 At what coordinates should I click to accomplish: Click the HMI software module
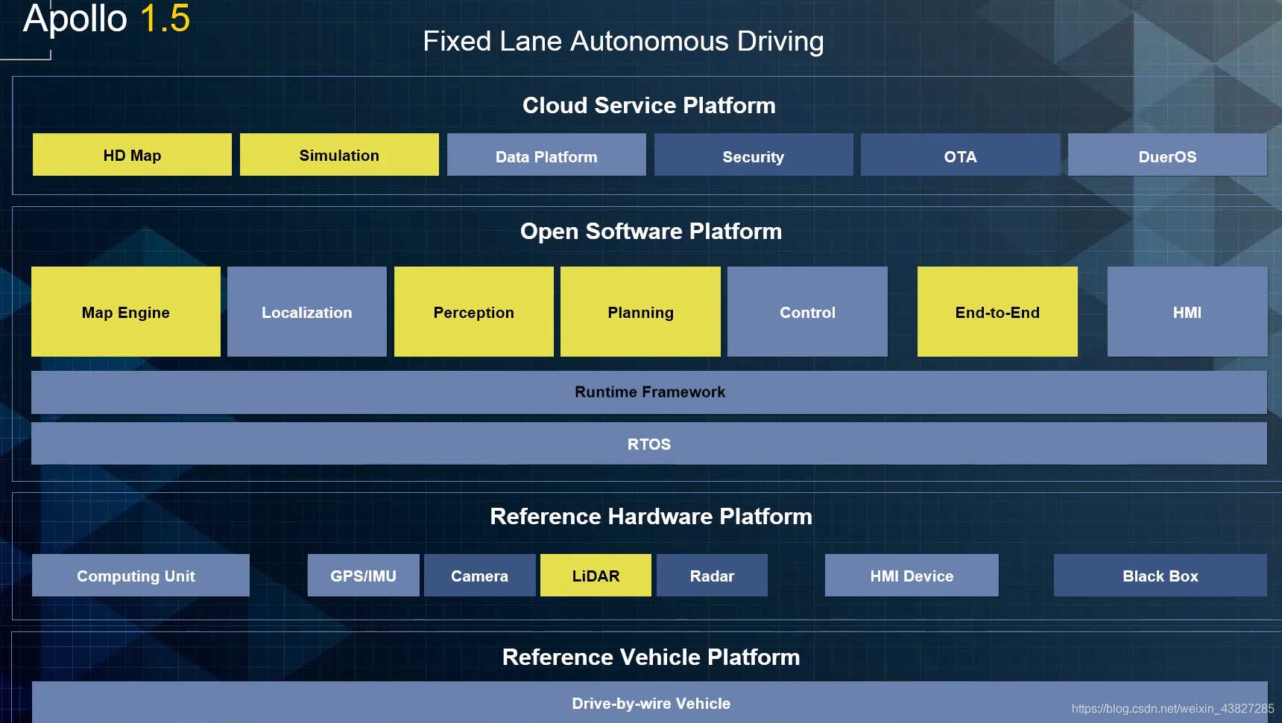click(x=1187, y=312)
